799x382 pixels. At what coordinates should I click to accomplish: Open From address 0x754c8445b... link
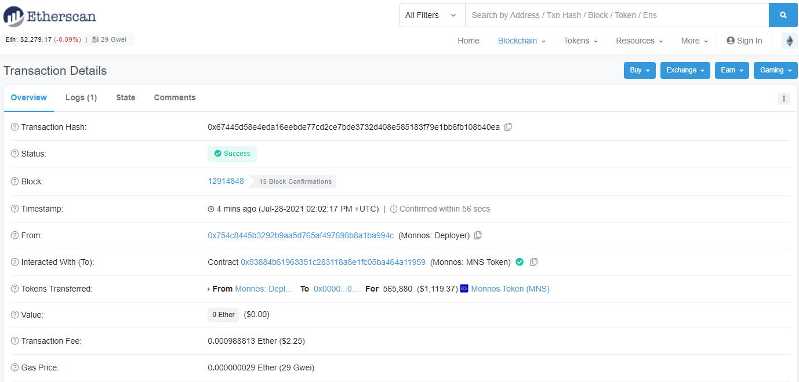click(301, 235)
